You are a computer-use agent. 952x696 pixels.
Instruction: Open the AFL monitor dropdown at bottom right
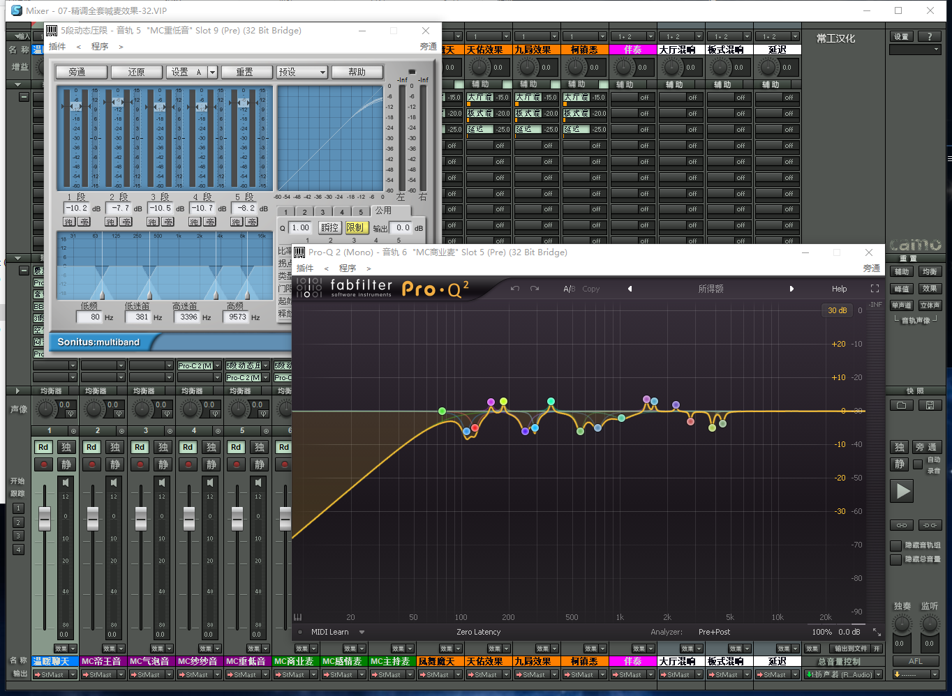pos(916,674)
